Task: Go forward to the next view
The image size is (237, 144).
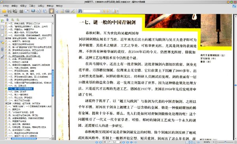Action: point(135,142)
